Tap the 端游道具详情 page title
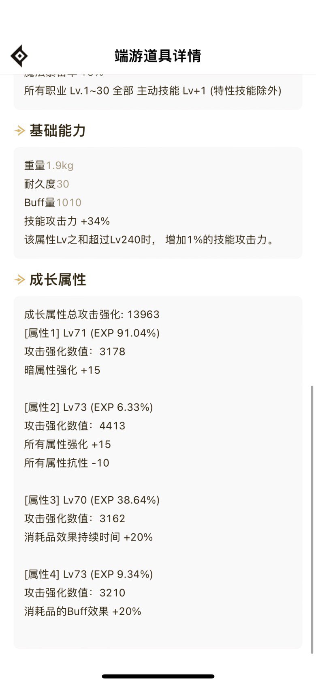Screen dimensions: 316x685 click(x=158, y=56)
